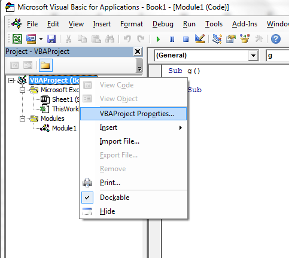The width and height of the screenshot is (289, 258).
Task: Open the (General) object dropdown
Action: pyautogui.click(x=253, y=56)
